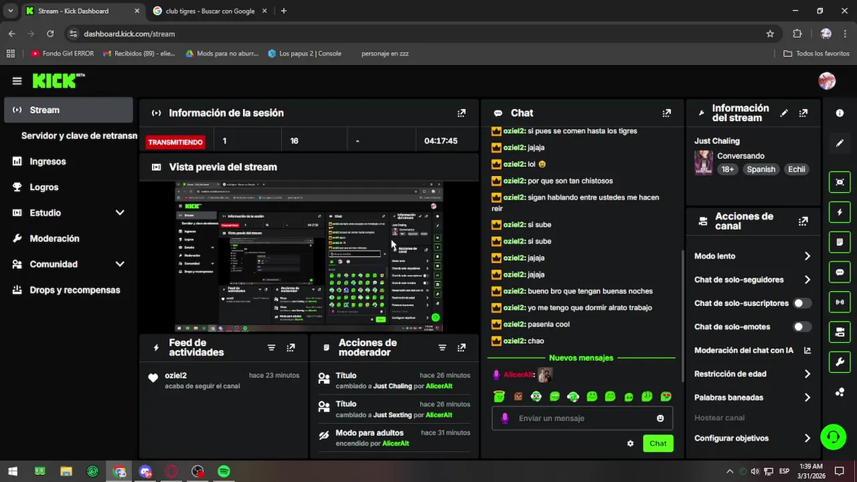Switch to club tigres Google tab
Screen dimensions: 857x482
tap(210, 11)
